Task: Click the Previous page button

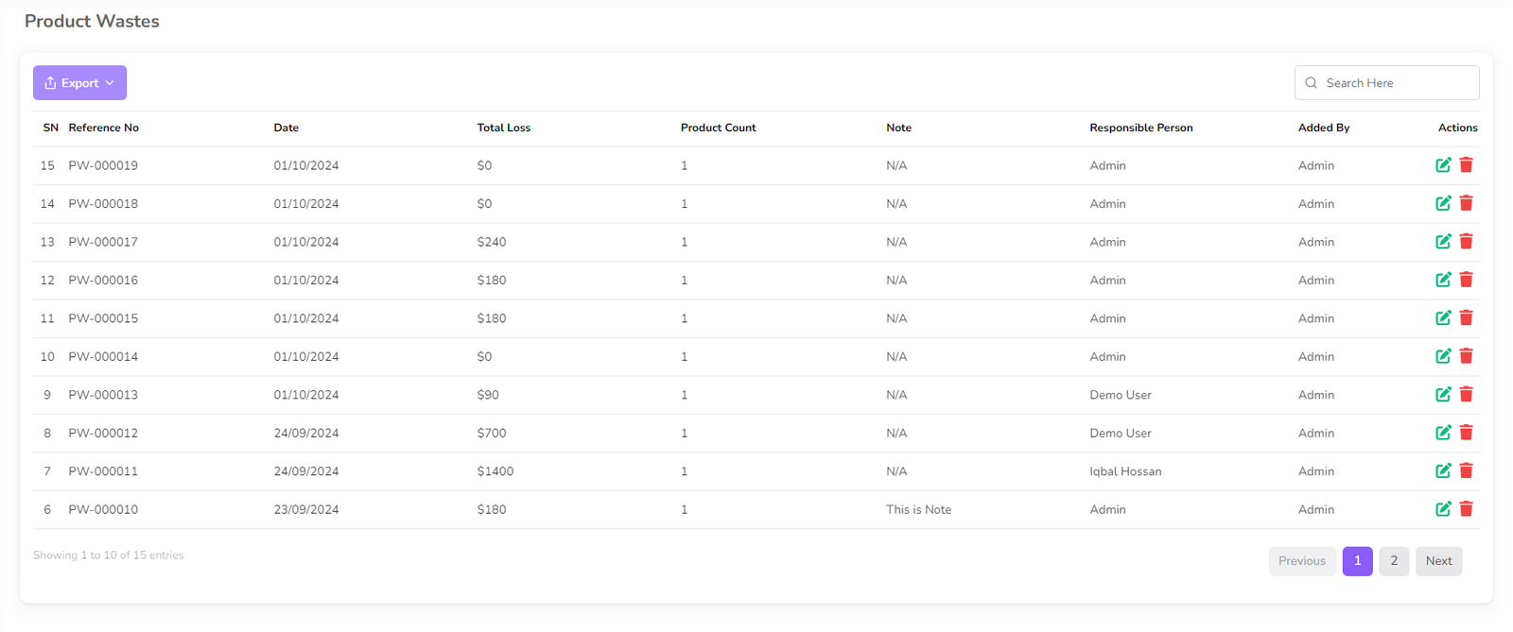Action: [1301, 561]
